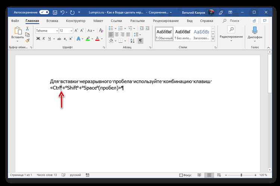Click the Dictate microphone icon
This screenshot has height=186, width=280.
[x=255, y=30]
